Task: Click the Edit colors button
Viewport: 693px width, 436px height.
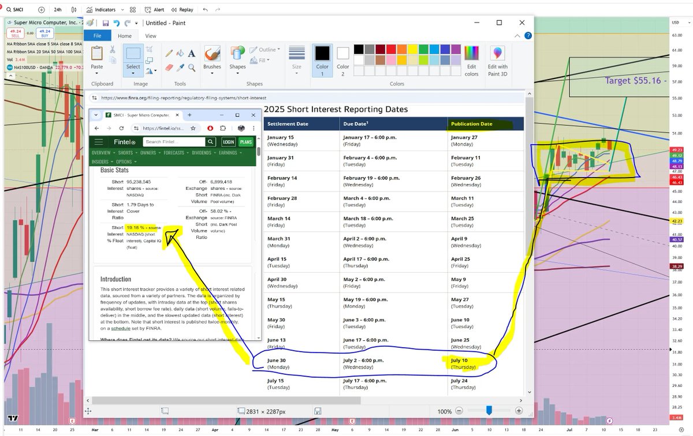Action: pos(472,60)
